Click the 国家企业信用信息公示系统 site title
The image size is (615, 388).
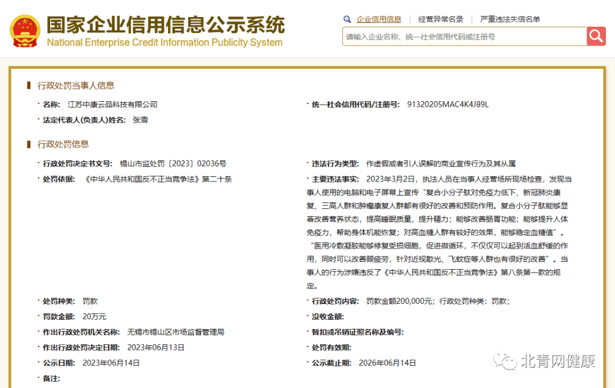pyautogui.click(x=165, y=24)
